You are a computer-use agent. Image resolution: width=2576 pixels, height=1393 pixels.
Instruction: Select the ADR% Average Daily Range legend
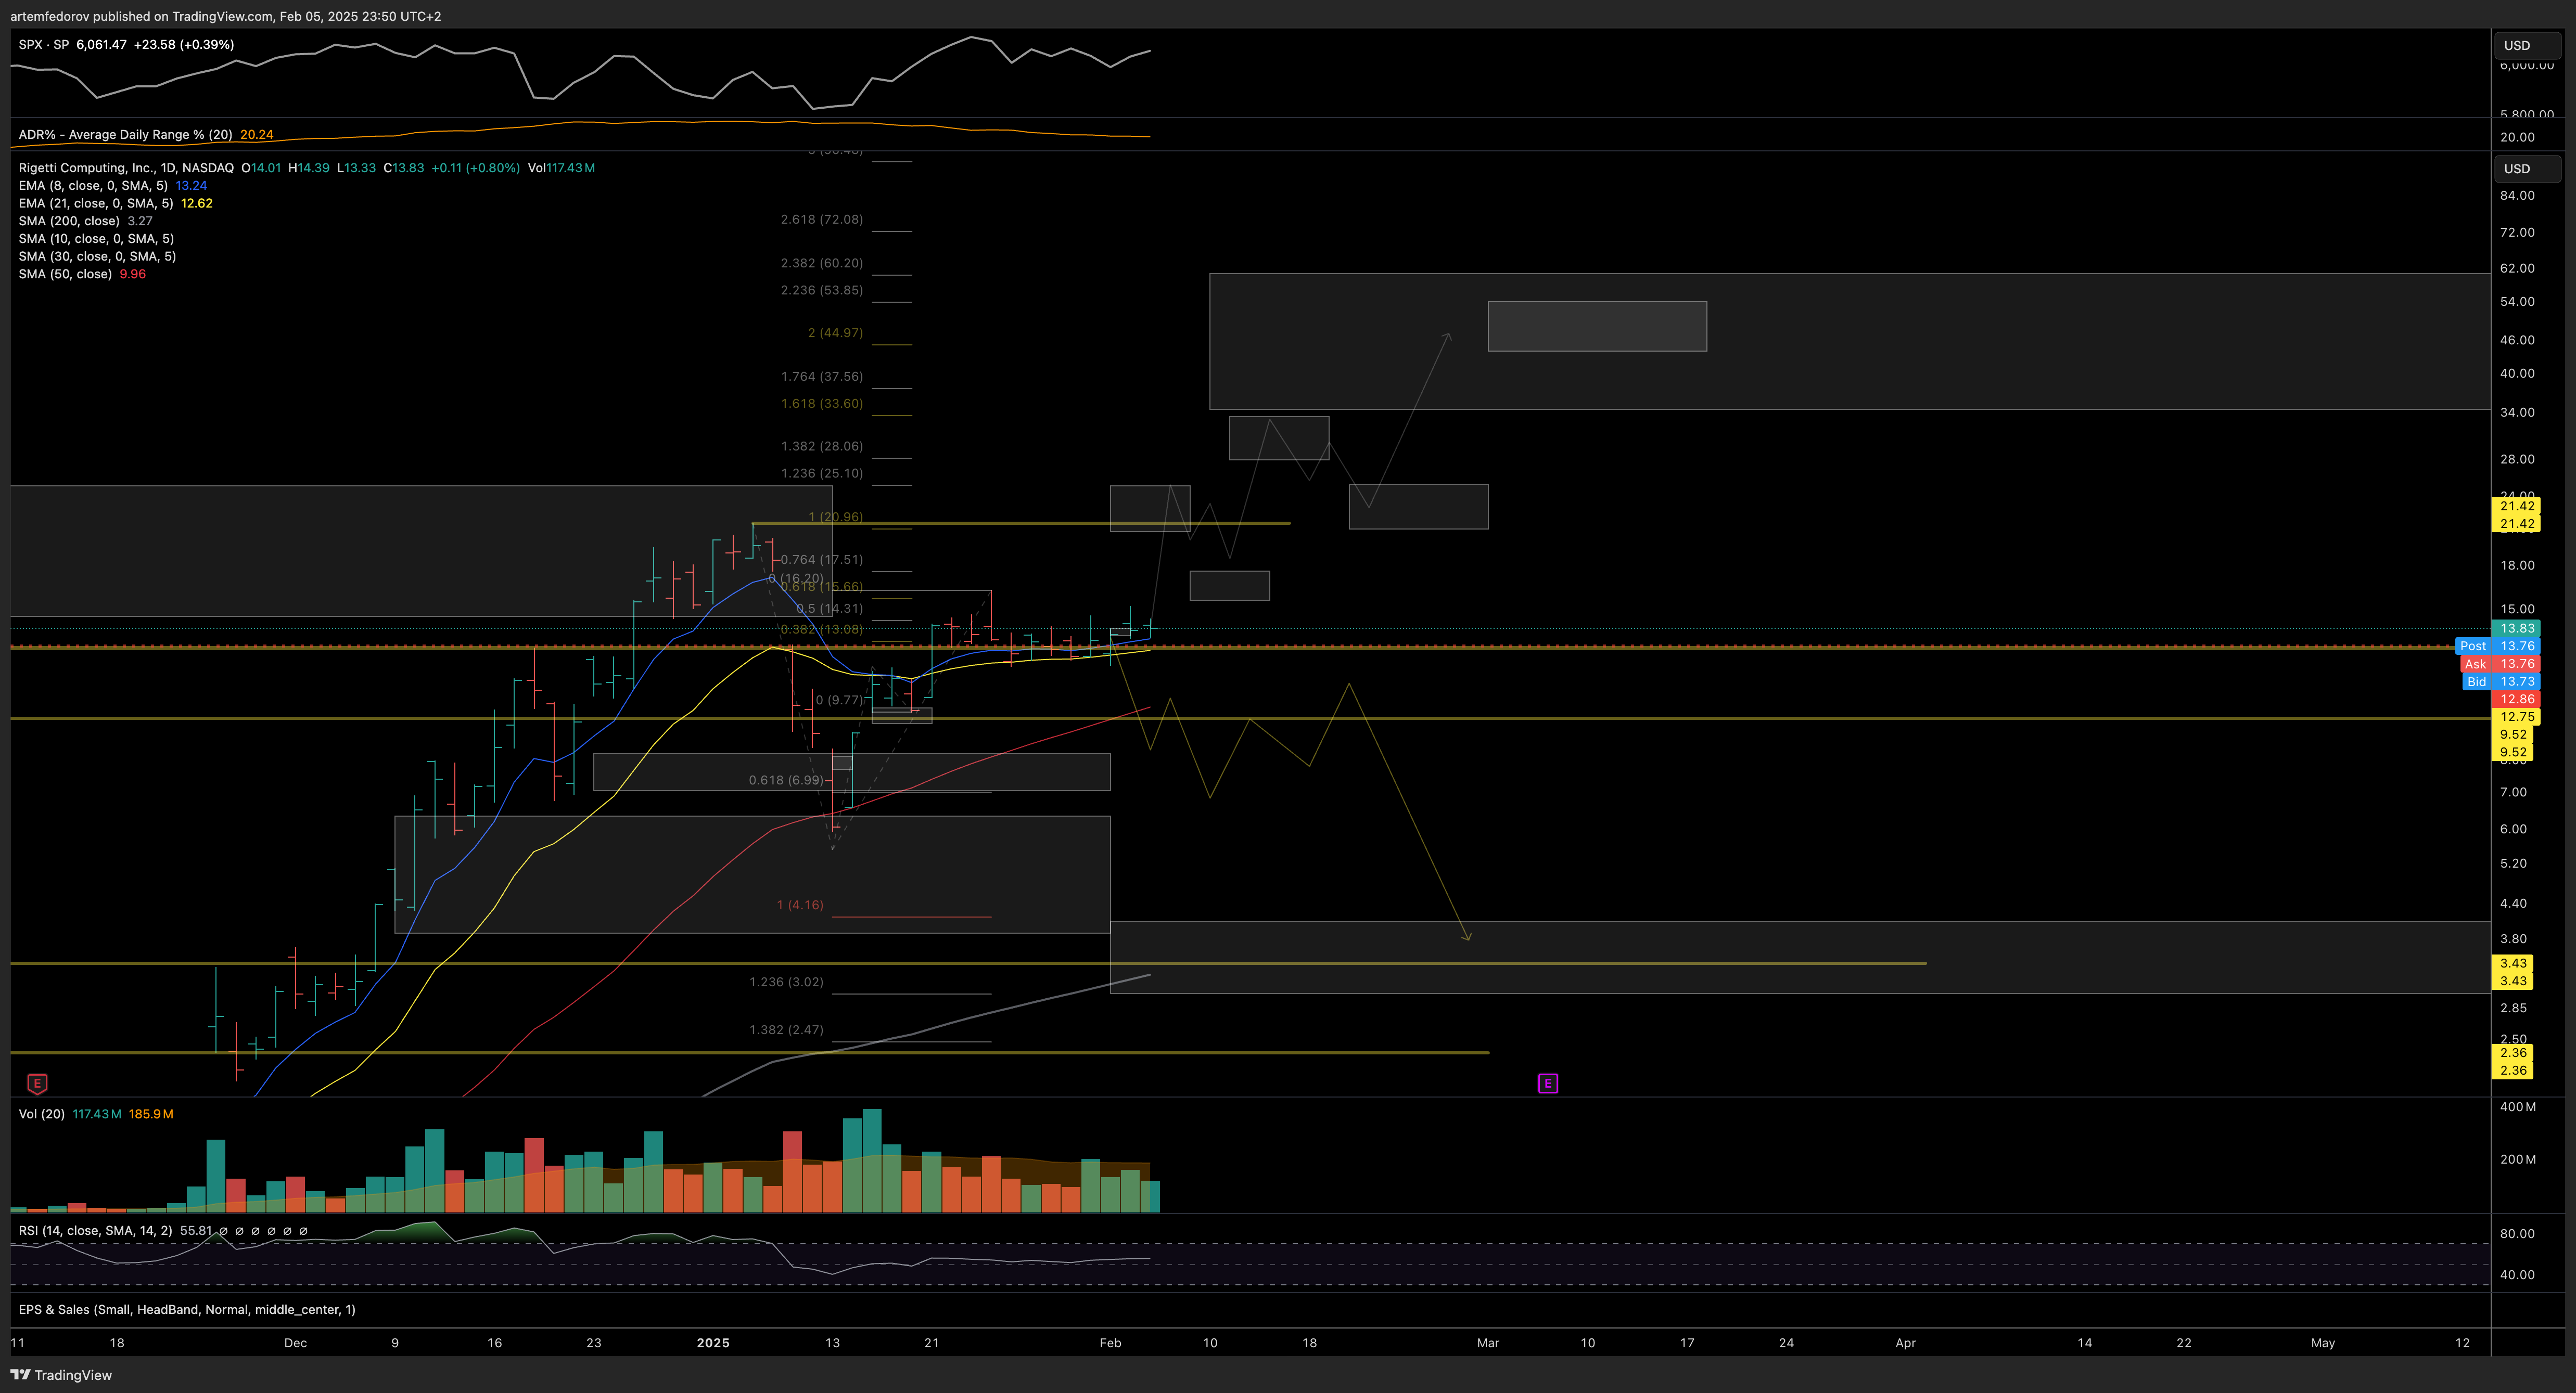(146, 134)
